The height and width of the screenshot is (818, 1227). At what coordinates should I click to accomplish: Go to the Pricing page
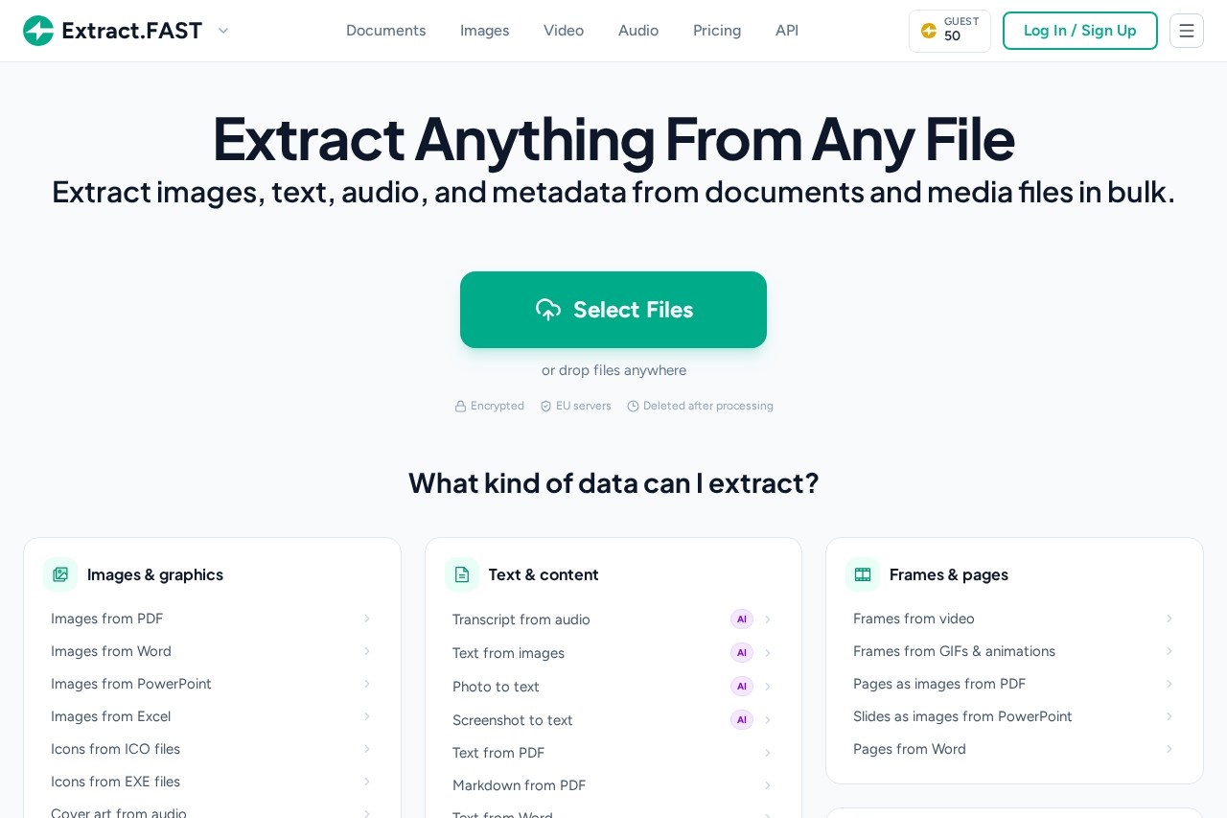[x=717, y=31]
